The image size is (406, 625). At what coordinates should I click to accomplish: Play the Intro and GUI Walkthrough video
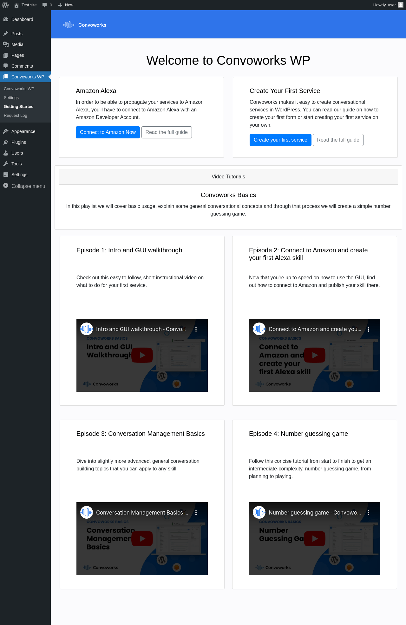(x=142, y=355)
